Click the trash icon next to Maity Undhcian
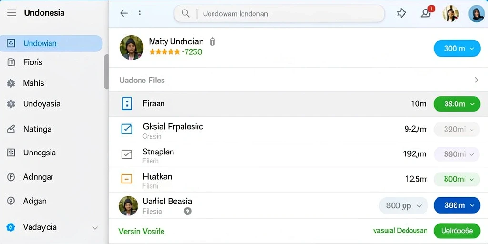 click(212, 42)
